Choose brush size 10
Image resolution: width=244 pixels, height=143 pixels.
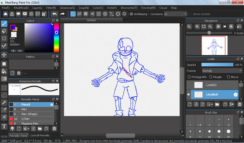click(210, 133)
